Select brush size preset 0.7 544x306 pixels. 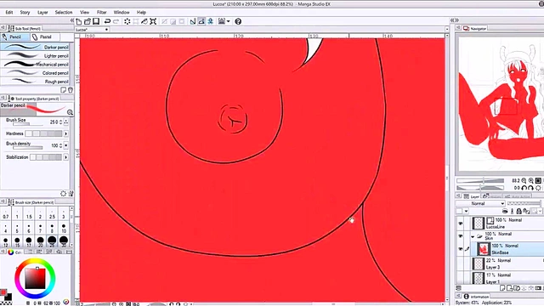(6, 214)
